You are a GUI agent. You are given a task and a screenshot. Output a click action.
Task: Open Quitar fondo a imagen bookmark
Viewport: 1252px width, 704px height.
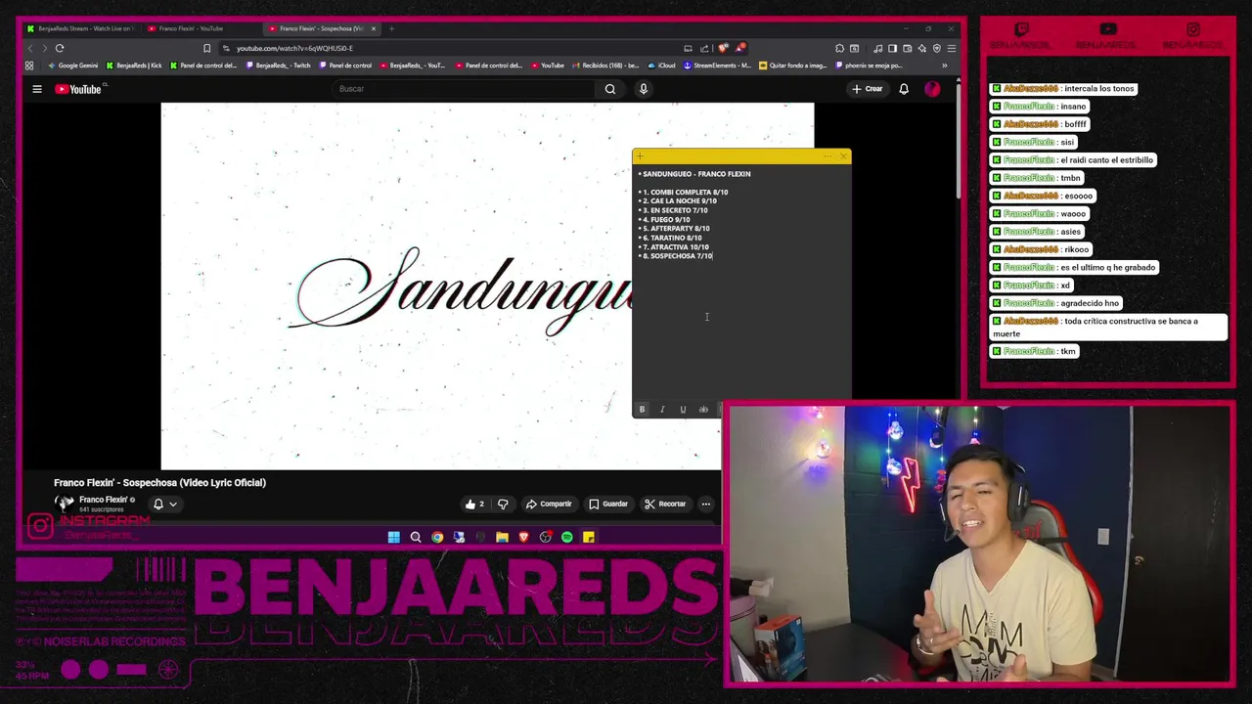click(x=793, y=66)
